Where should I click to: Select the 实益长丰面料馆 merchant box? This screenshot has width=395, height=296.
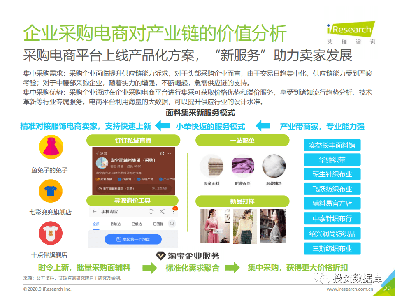click(332, 145)
